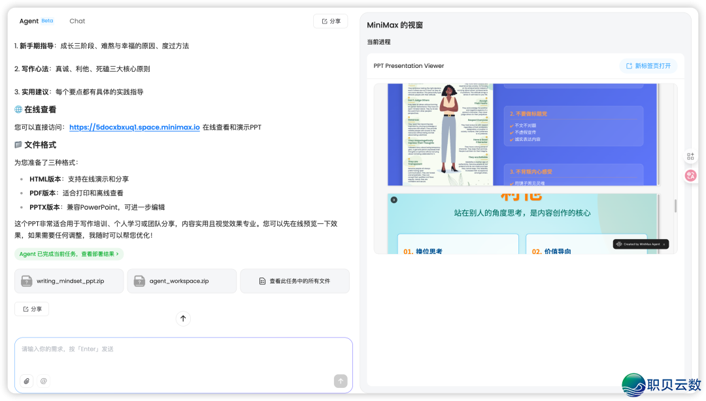706x401 pixels.
Task: Click the top Share button
Action: click(x=330, y=21)
